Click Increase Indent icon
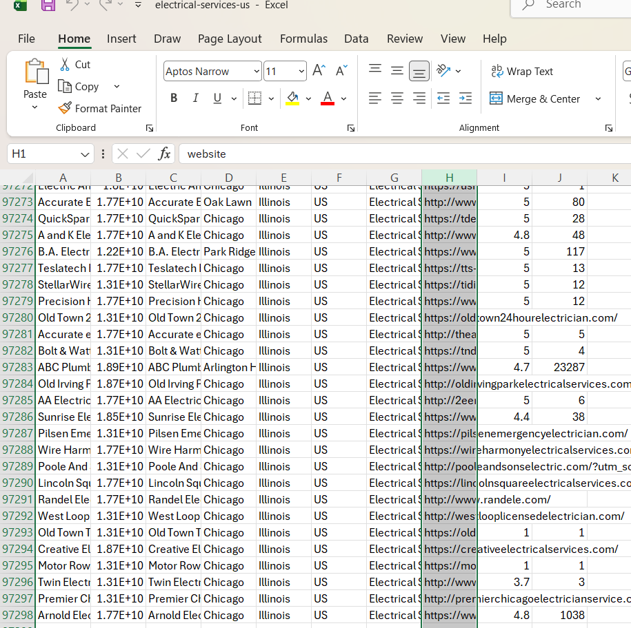The image size is (631, 628). pos(465,98)
